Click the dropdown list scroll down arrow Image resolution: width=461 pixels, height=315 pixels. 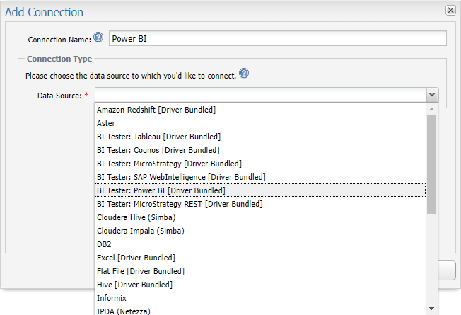coord(431,309)
